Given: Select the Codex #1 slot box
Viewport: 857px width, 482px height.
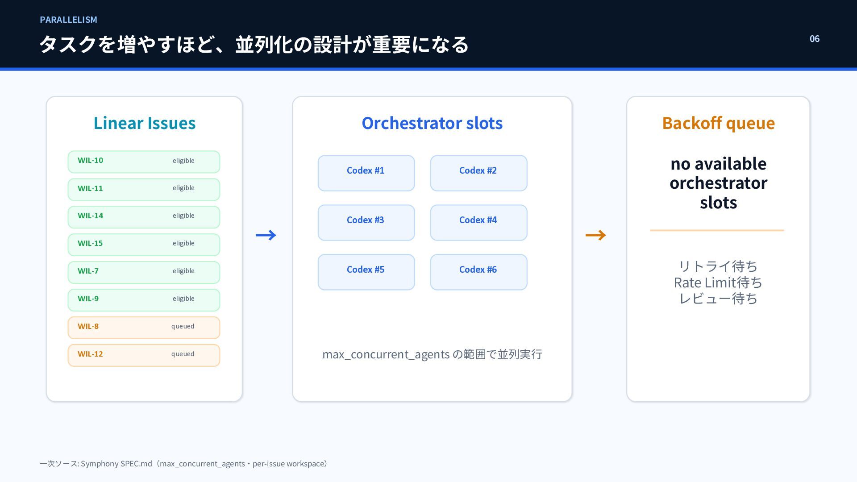Looking at the screenshot, I should pos(366,173).
